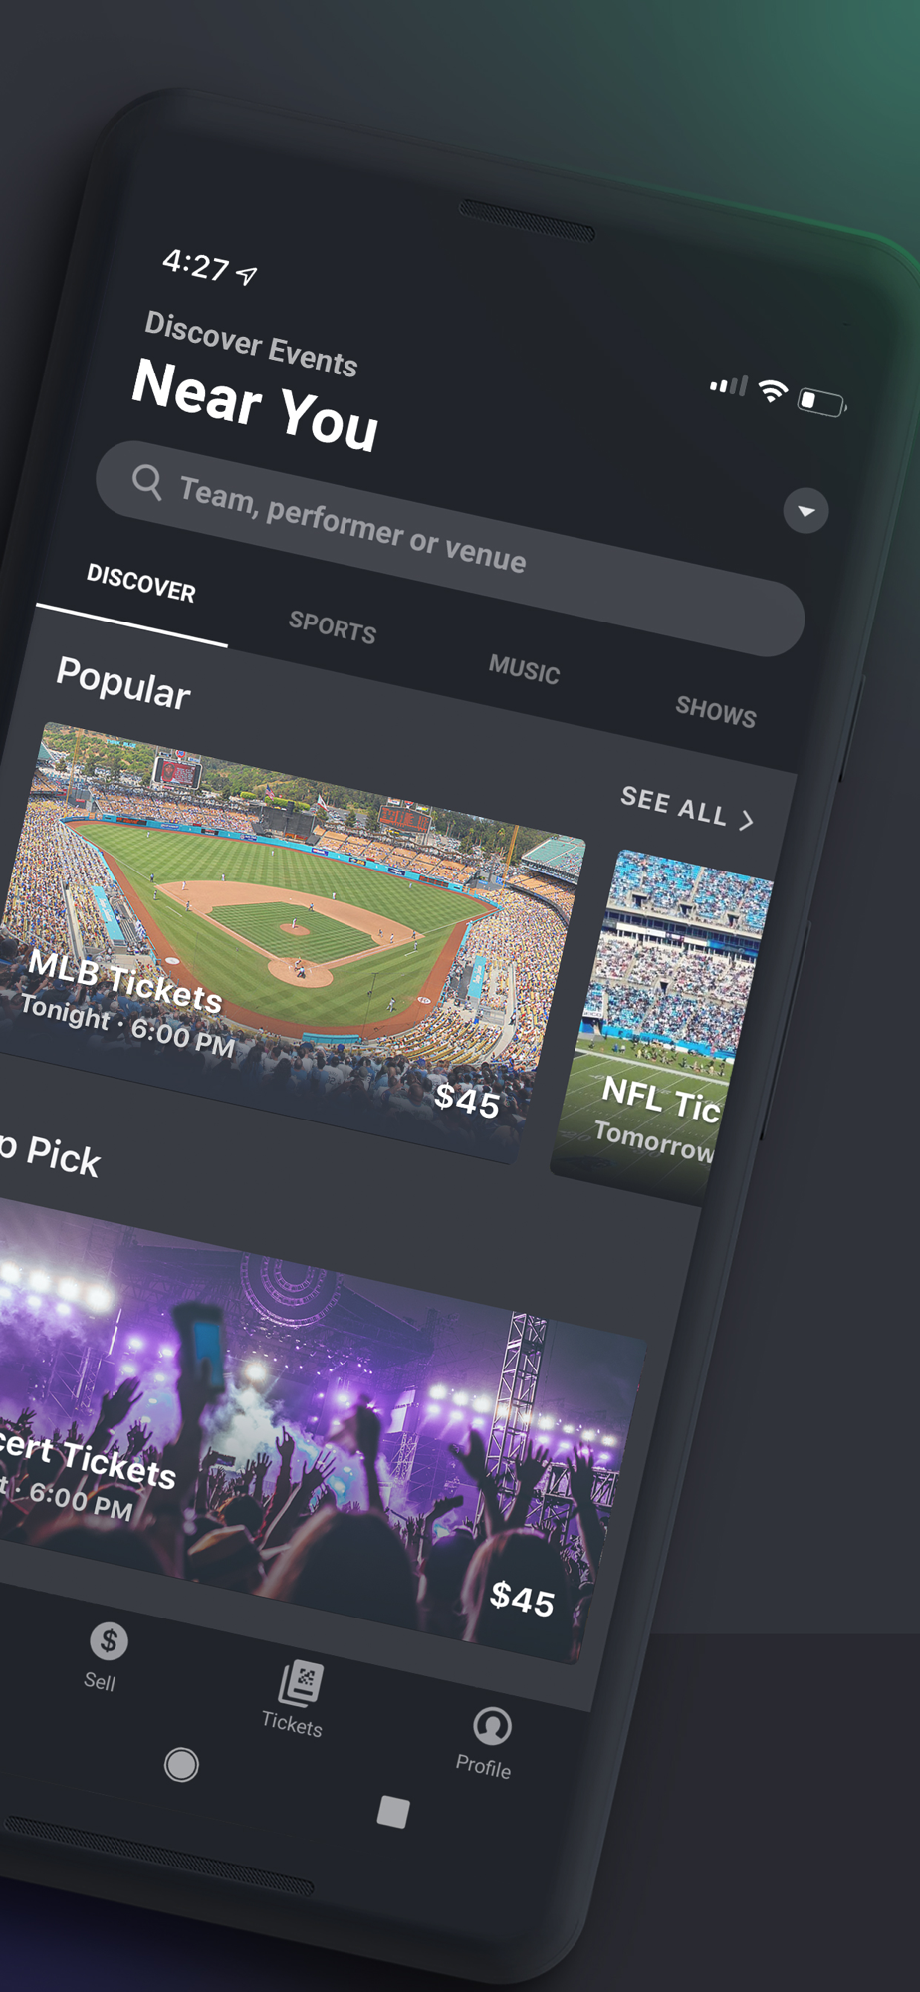The height and width of the screenshot is (1992, 920).
Task: Switch to the MUSIC tab
Action: 524,670
